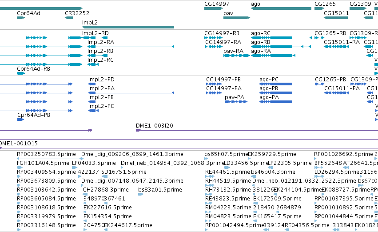Select the CG15011-PA protein label
Viewport: 378px width, 232px height.
(x=342, y=88)
